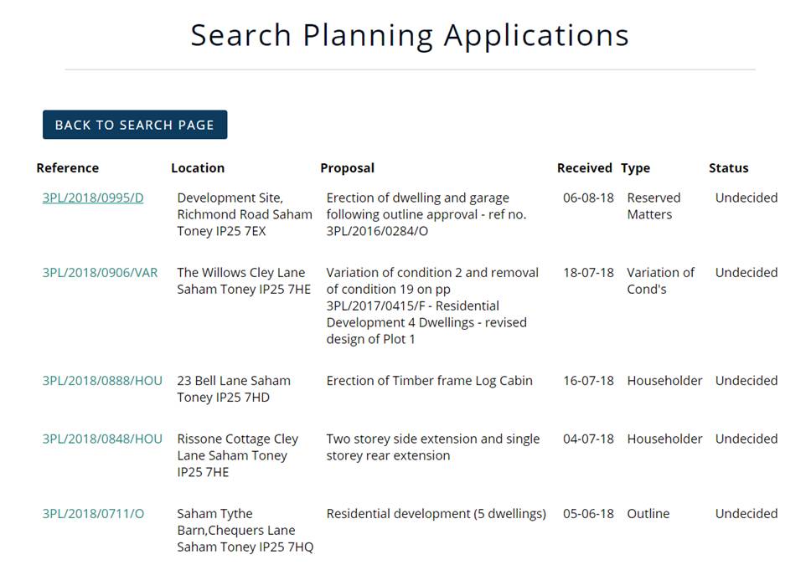Image resolution: width=811 pixels, height=570 pixels.
Task: Select the Saham Tythe Barn location
Action: click(x=245, y=531)
